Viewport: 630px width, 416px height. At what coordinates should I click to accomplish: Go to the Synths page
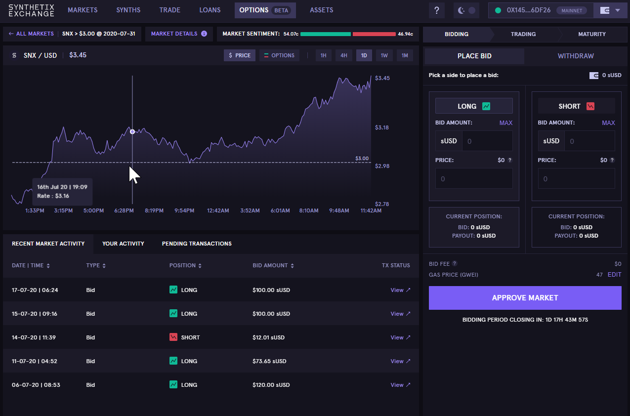[128, 10]
